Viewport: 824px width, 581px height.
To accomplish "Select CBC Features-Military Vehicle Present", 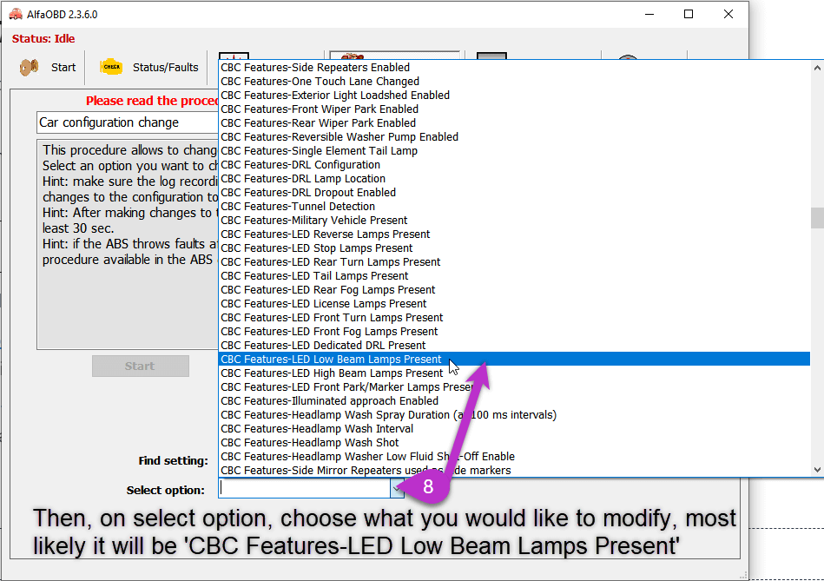I will tap(514, 221).
